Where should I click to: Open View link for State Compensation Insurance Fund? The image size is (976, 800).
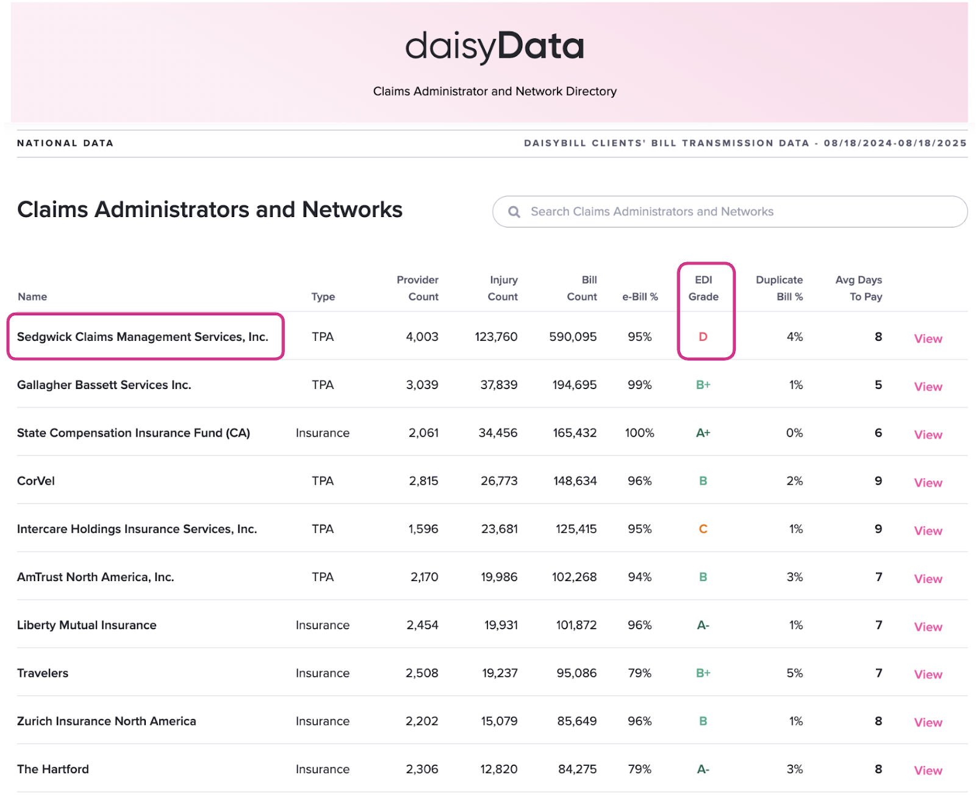928,435
